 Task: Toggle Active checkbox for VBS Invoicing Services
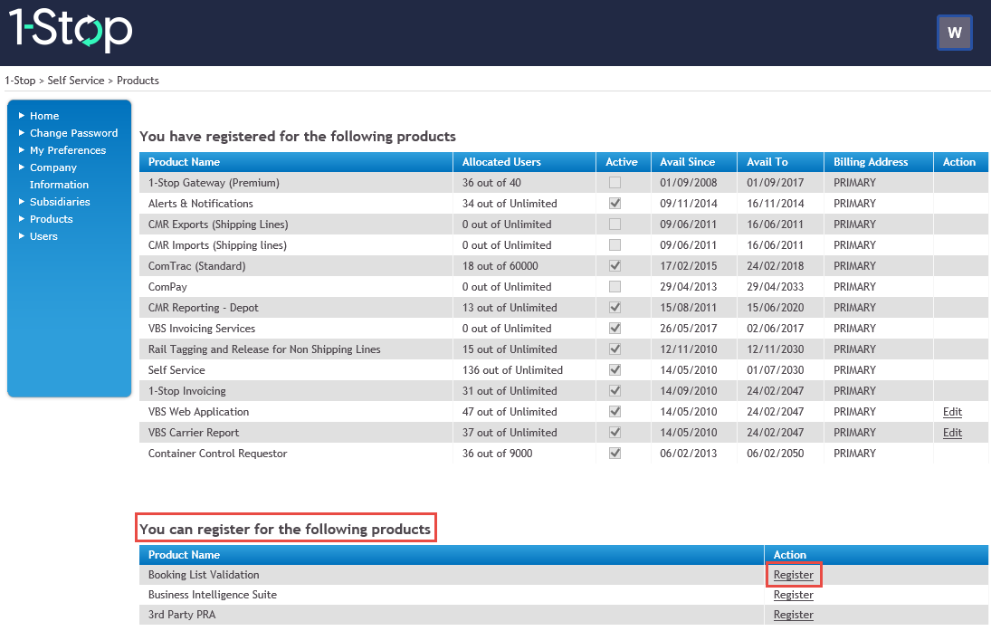(x=615, y=329)
